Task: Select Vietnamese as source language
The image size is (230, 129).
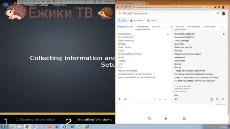Action: [156, 27]
